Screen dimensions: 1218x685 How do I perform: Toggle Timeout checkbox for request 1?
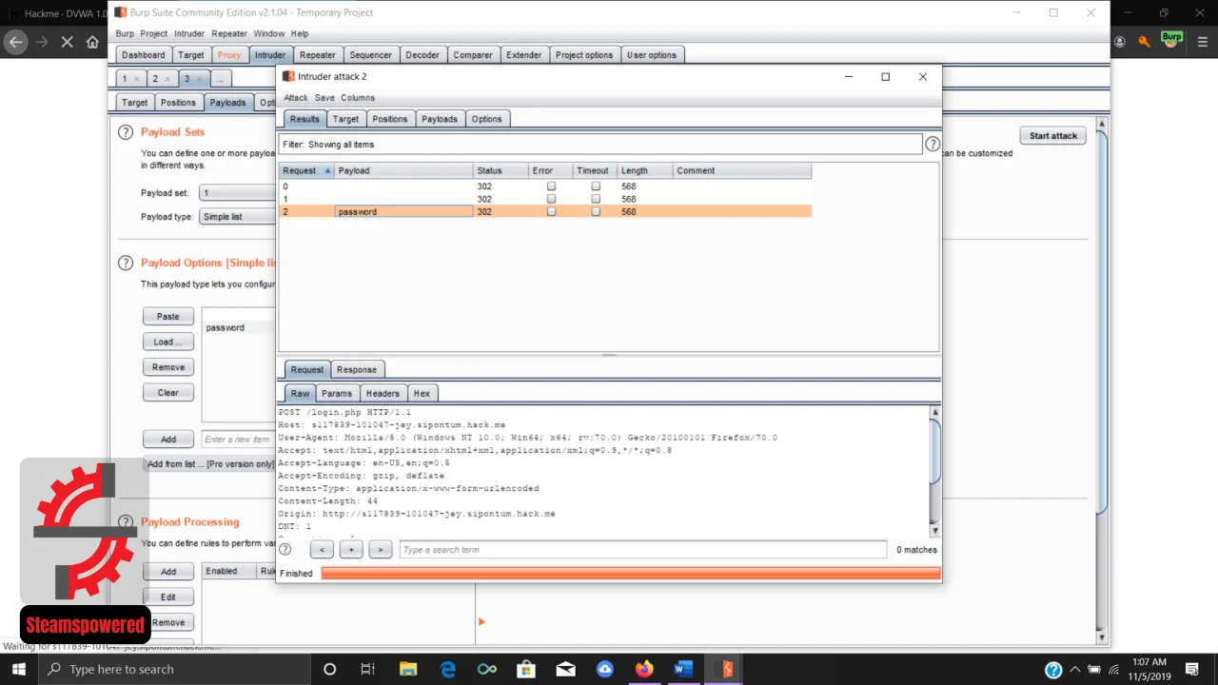click(596, 199)
